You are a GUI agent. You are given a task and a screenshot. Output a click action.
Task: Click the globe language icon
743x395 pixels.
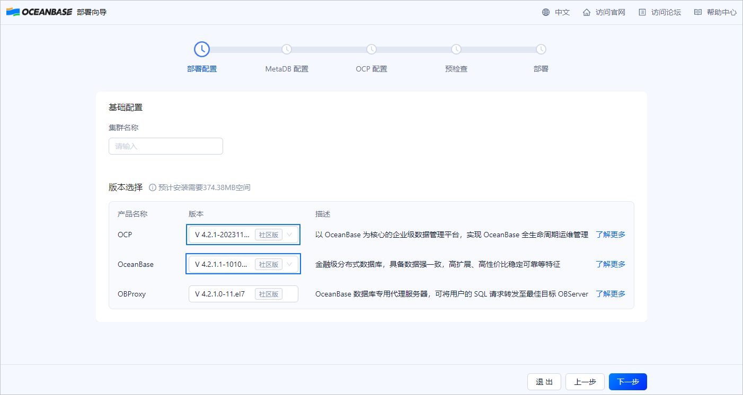(x=546, y=12)
